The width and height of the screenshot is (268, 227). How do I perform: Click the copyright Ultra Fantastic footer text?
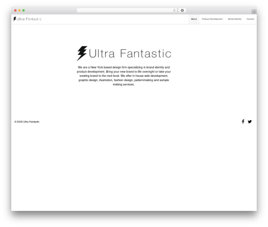tap(27, 122)
